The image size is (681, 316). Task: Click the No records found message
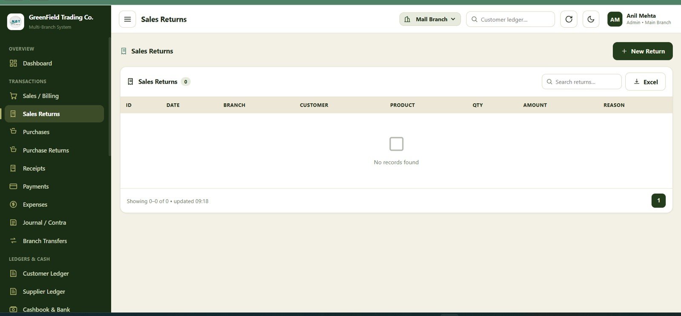click(396, 162)
